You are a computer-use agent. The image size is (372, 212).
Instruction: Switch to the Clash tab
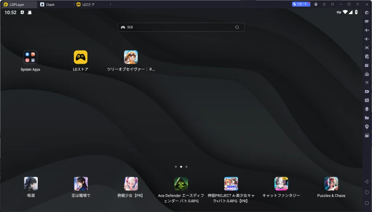coord(55,4)
